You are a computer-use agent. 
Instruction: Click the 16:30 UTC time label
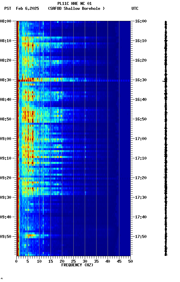point(141,80)
